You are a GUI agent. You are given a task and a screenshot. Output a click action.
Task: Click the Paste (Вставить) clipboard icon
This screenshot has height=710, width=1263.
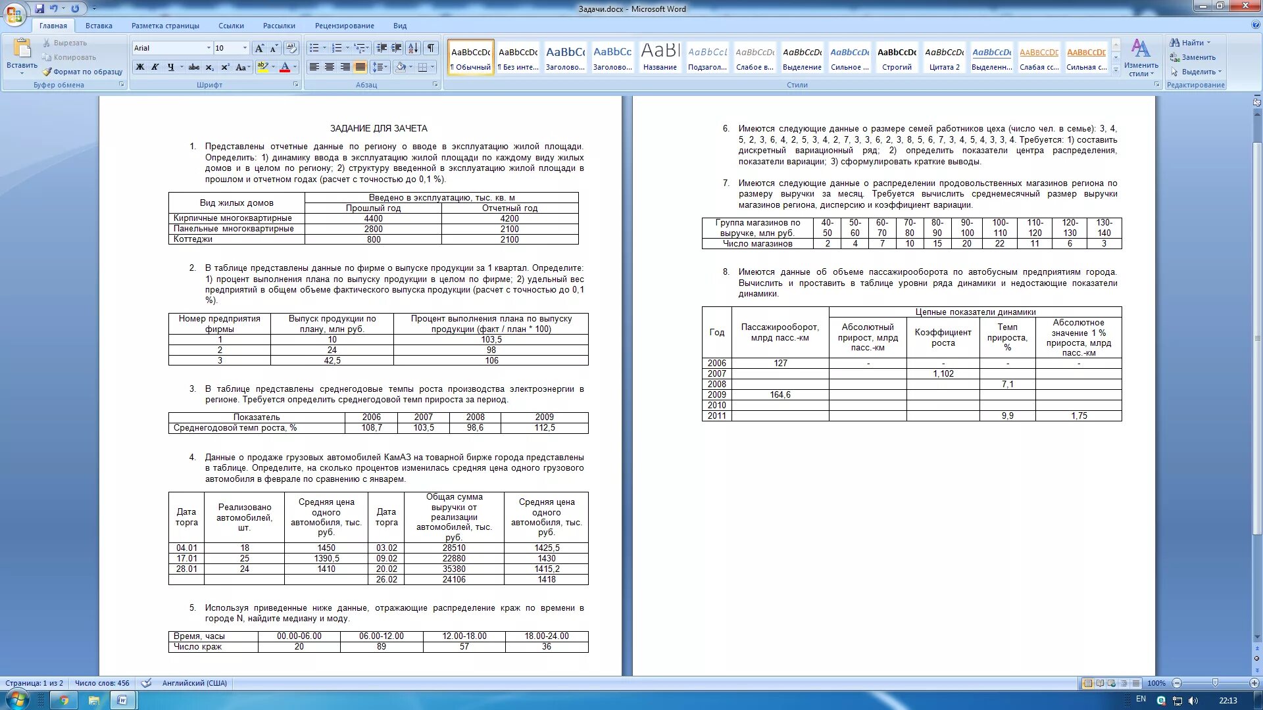click(x=22, y=49)
